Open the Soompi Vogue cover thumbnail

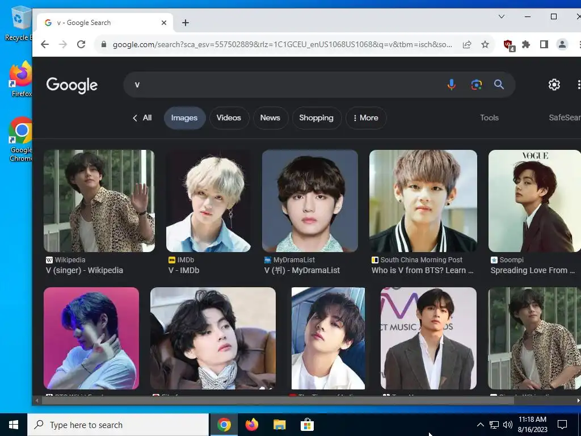click(534, 201)
